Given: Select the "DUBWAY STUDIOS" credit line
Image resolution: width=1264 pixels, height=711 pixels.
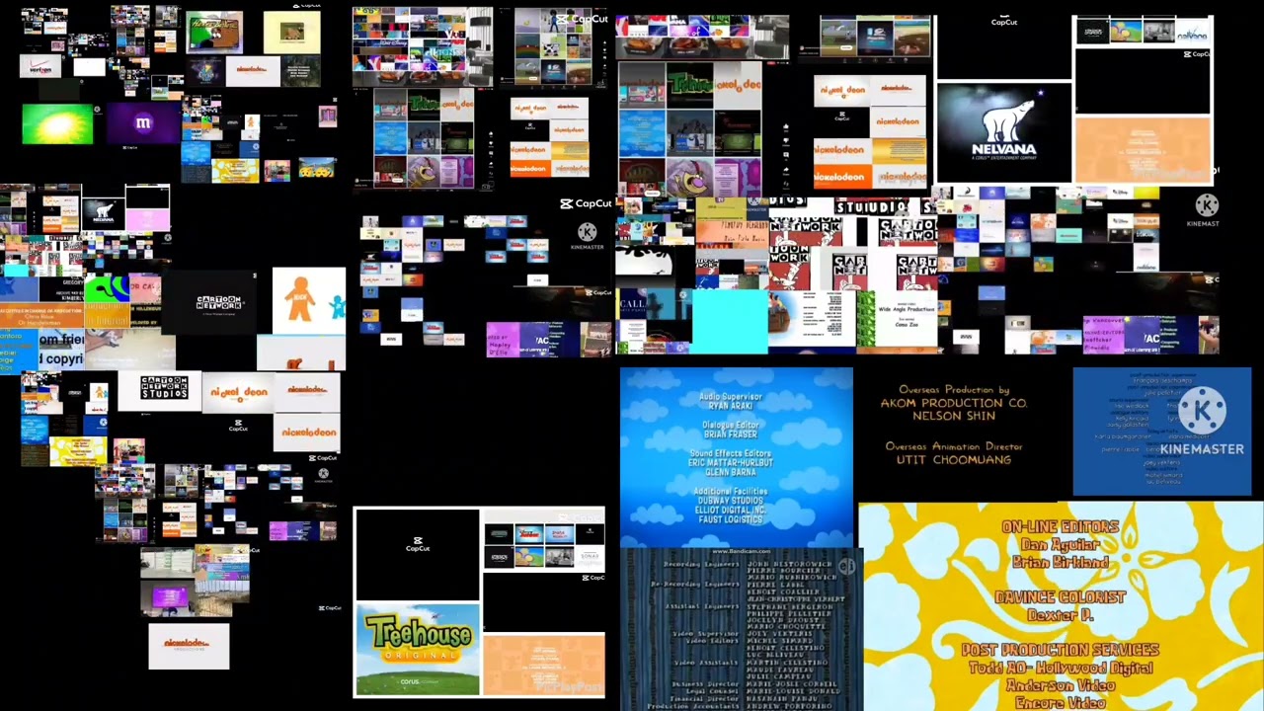Looking at the screenshot, I should click(731, 501).
